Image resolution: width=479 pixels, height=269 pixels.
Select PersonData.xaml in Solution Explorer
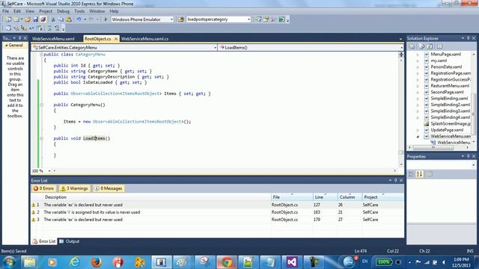[x=446, y=67]
